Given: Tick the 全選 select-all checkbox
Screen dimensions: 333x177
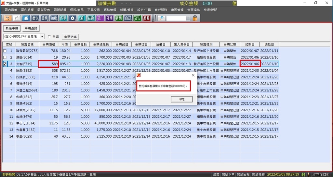Looking at the screenshot, I should [x=49, y=36].
